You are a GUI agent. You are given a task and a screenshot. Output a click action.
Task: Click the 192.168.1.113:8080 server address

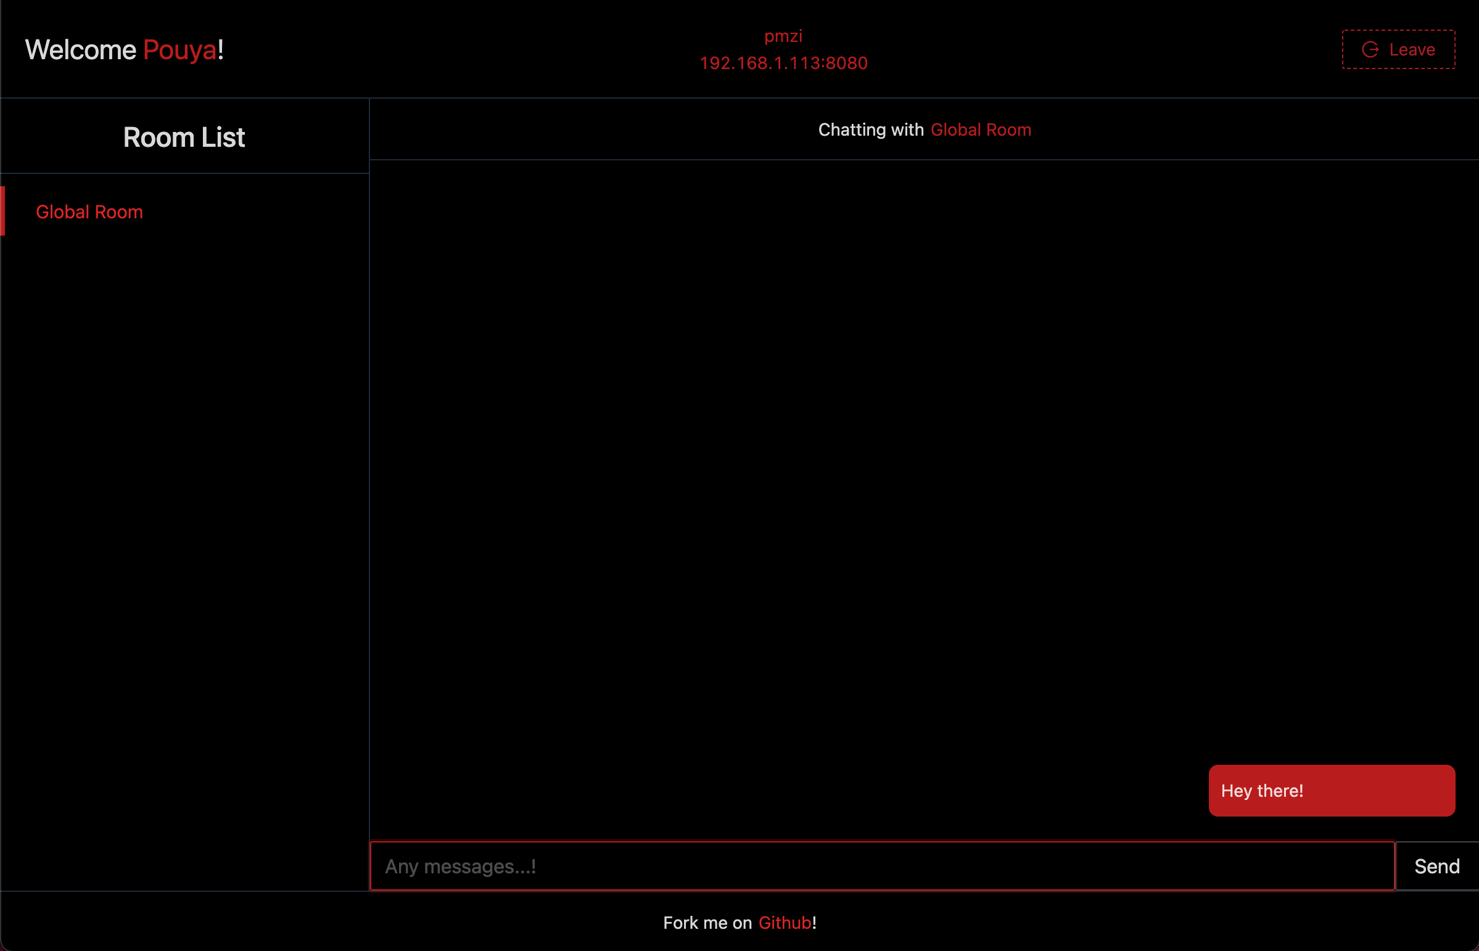pos(783,63)
